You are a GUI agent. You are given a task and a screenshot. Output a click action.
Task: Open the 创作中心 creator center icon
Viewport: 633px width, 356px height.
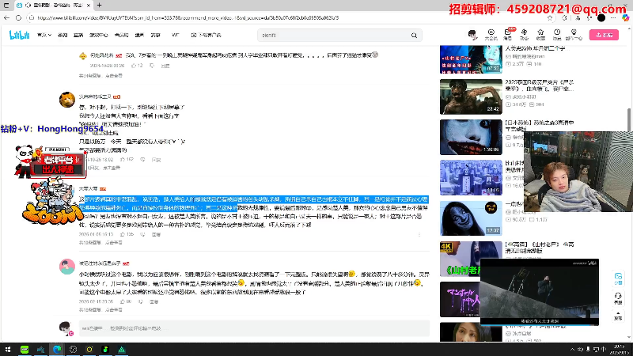574,35
